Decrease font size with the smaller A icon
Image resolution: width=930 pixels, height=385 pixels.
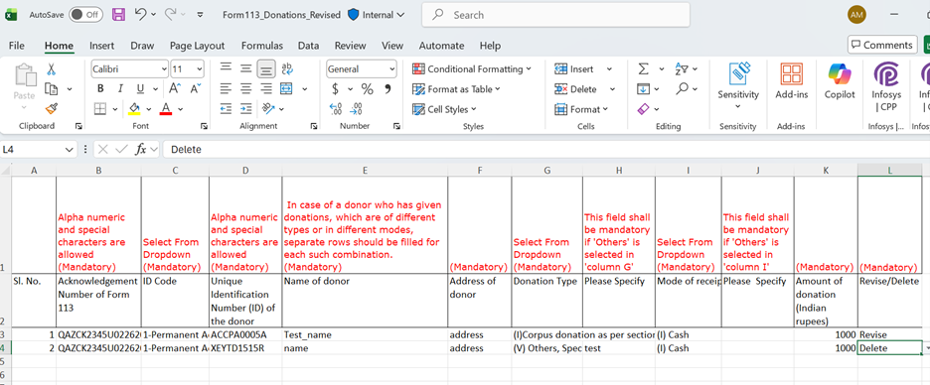click(x=195, y=89)
